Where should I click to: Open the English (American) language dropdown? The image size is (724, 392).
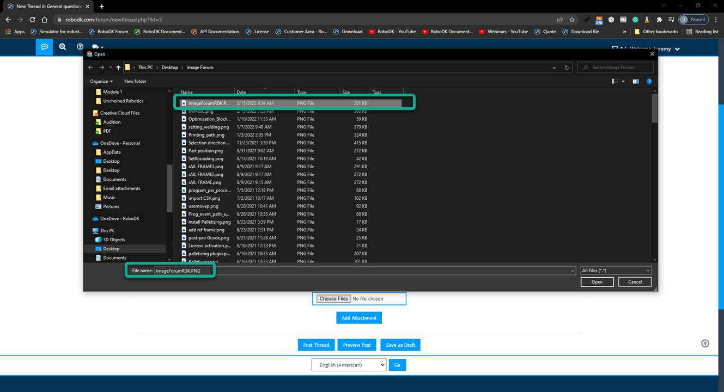coord(349,365)
